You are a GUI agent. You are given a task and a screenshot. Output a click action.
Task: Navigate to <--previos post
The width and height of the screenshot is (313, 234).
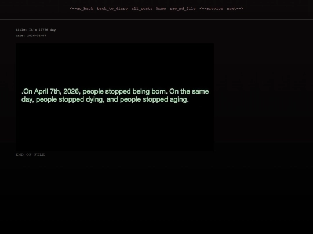tap(211, 9)
